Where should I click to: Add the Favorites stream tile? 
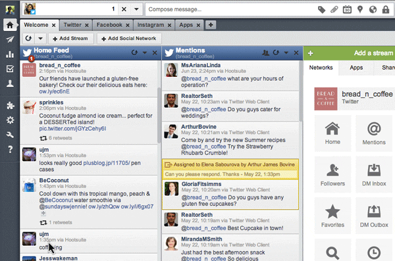[x=332, y=216]
